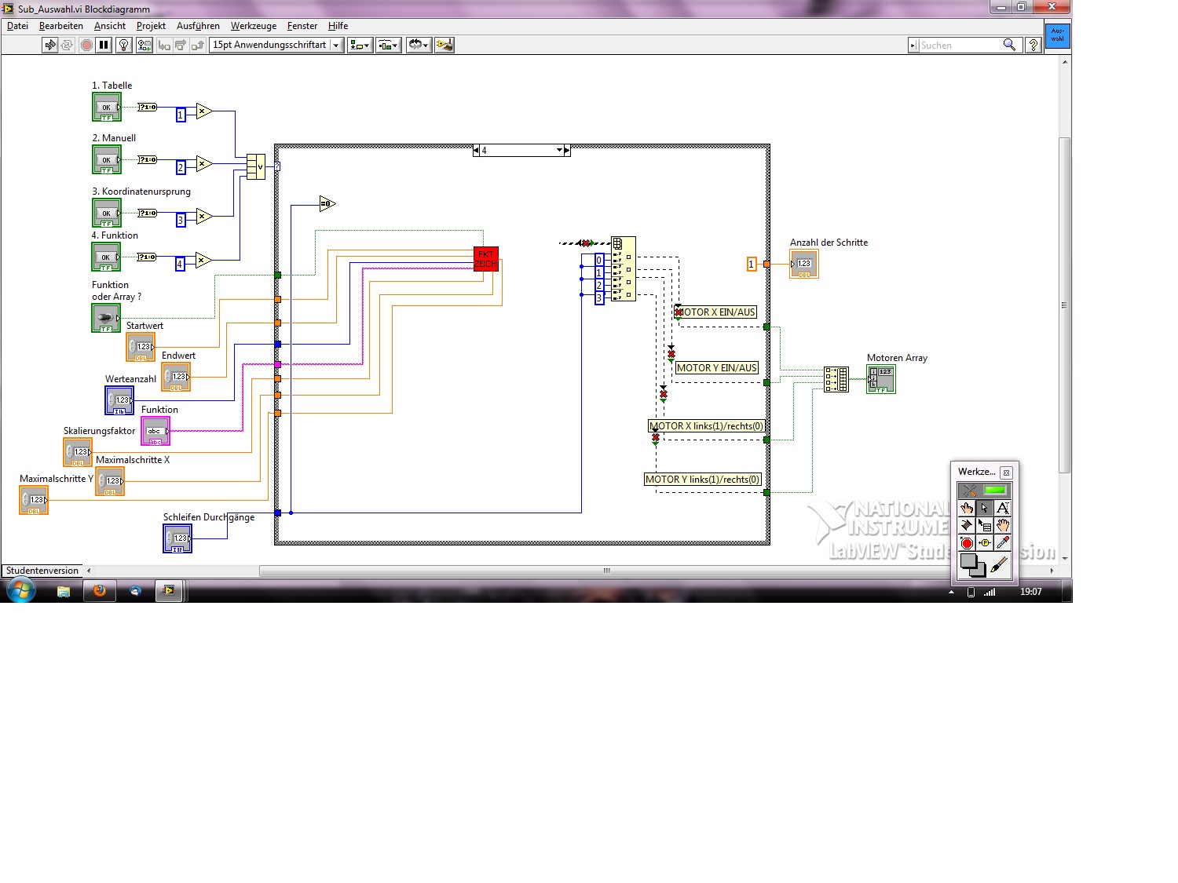The width and height of the screenshot is (1178, 883).
Task: Click into the Suchen search field
Action: click(x=958, y=46)
